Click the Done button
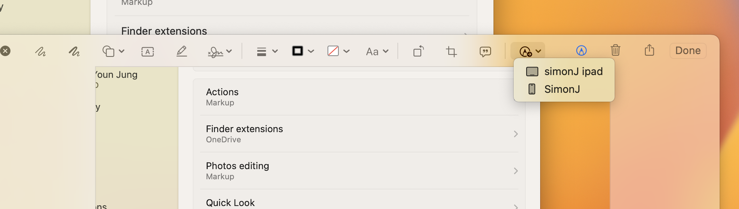739x209 pixels. point(688,51)
